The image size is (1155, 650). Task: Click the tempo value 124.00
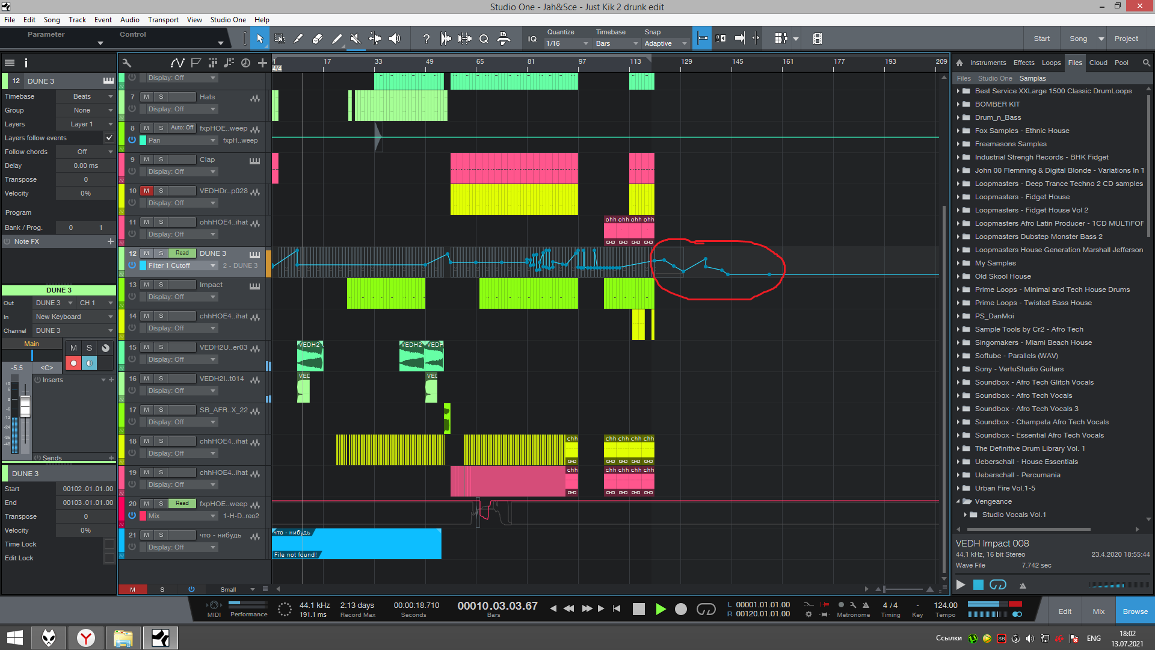point(945,605)
